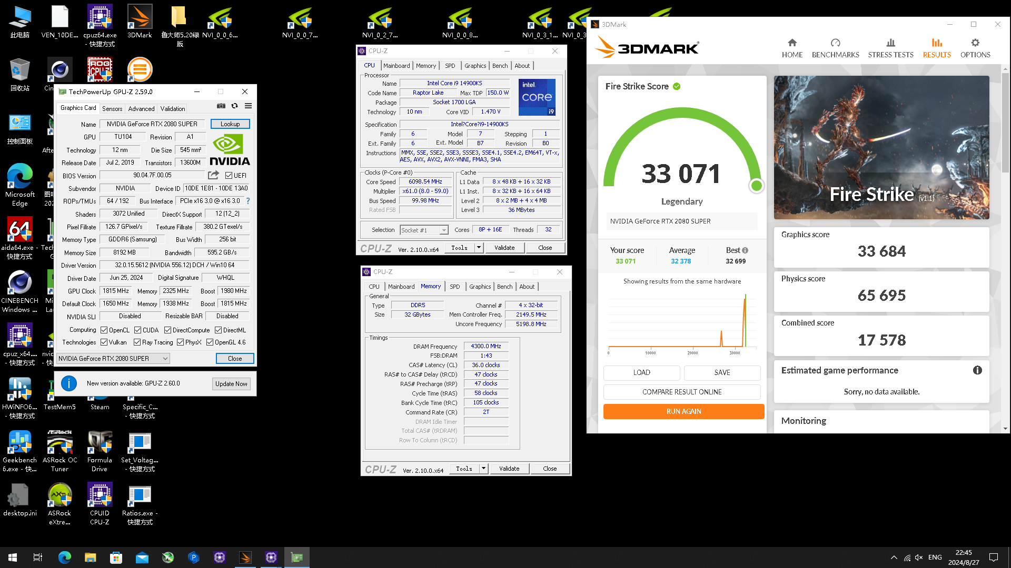Open the cpuz64.exe desktop shortcut
Image resolution: width=1011 pixels, height=568 pixels.
100,26
